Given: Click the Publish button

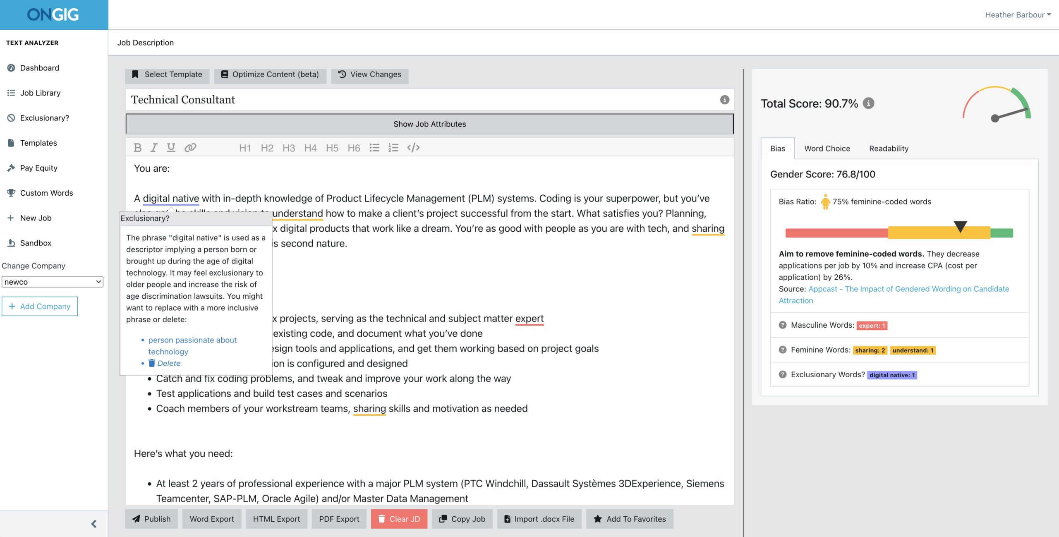Looking at the screenshot, I should pos(151,519).
